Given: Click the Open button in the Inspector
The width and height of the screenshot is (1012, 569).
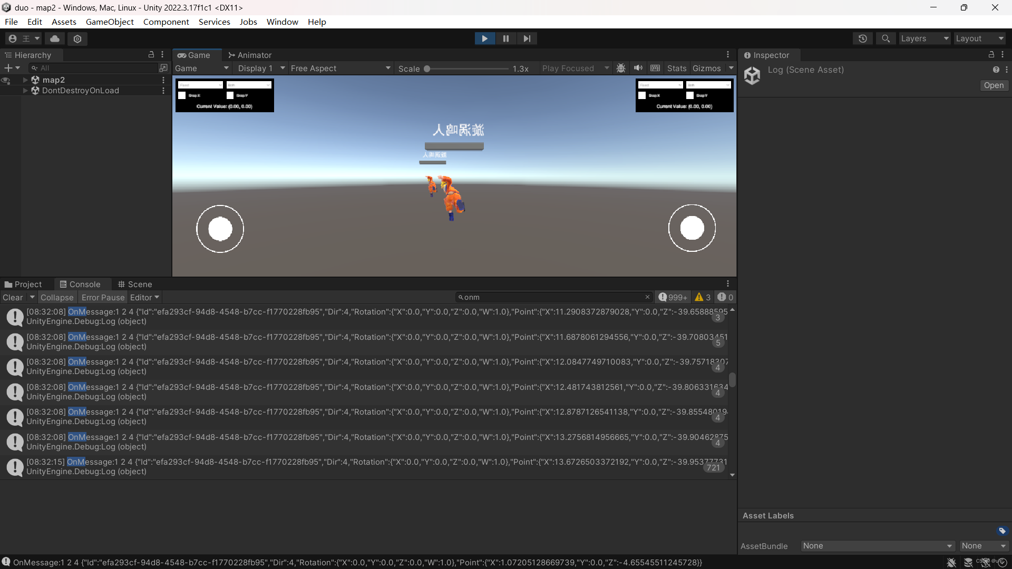Looking at the screenshot, I should [994, 85].
